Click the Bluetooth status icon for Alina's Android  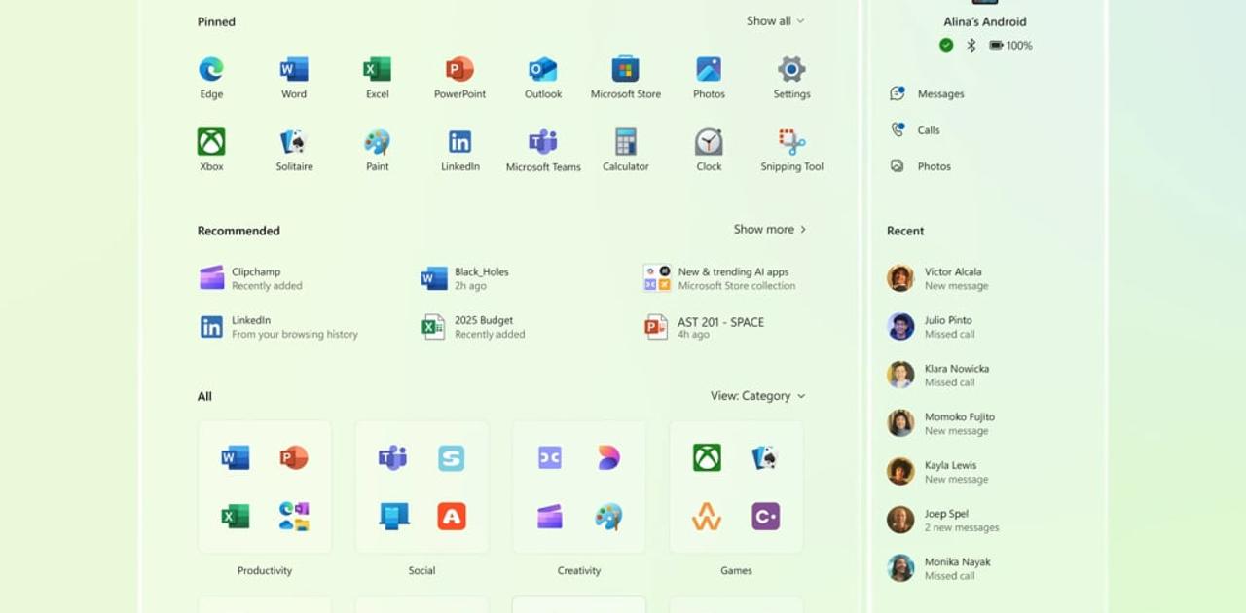click(971, 45)
